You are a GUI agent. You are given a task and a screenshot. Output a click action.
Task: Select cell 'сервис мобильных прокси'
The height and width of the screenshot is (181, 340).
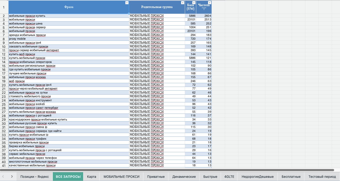69,154
